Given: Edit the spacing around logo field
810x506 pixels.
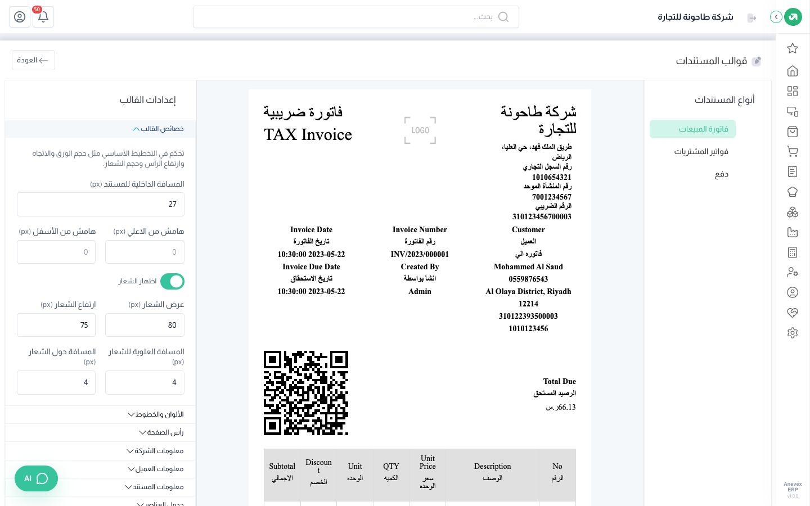Looking at the screenshot, I should coord(56,382).
